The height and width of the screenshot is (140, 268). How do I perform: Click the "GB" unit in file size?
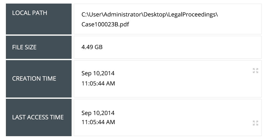(99, 47)
